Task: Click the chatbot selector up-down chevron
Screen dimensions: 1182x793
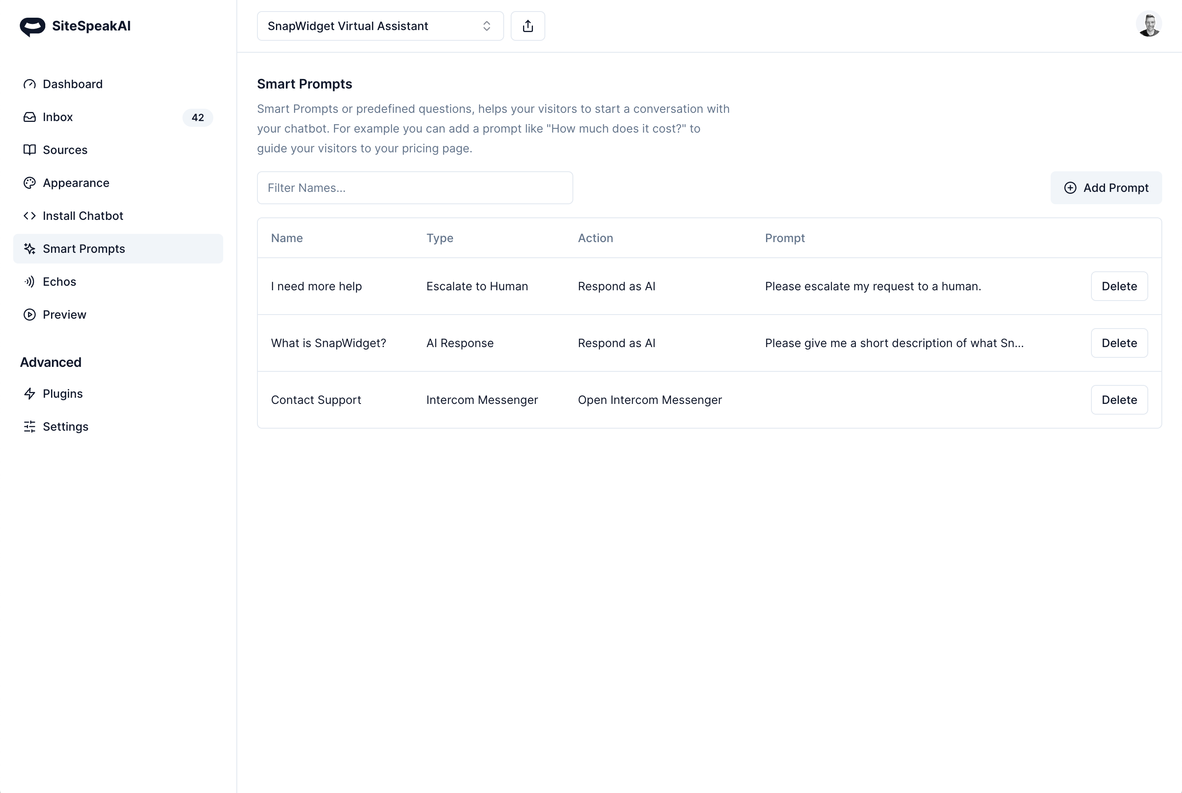Action: coord(486,26)
